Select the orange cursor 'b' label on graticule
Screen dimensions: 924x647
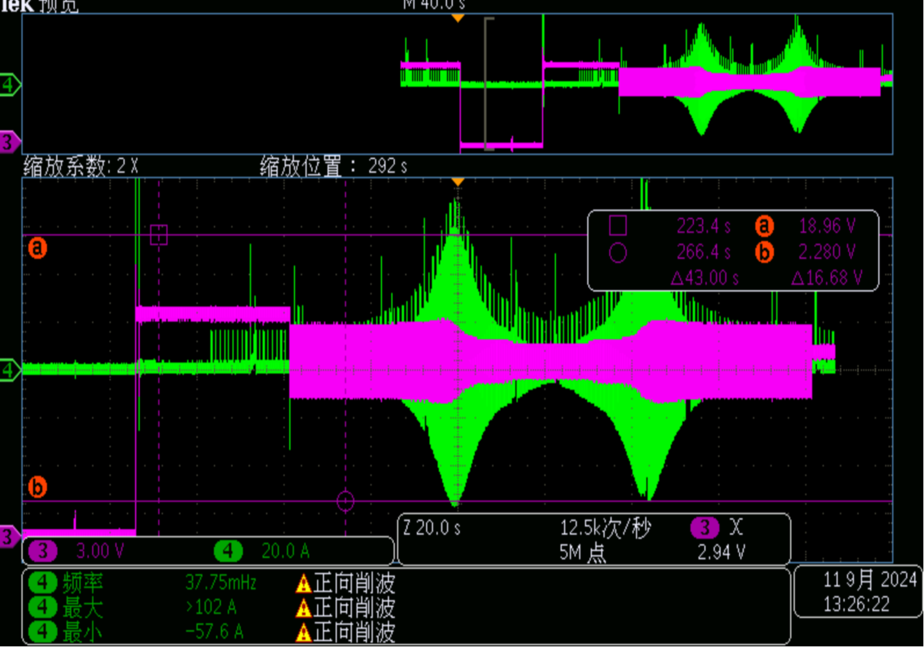tap(37, 487)
